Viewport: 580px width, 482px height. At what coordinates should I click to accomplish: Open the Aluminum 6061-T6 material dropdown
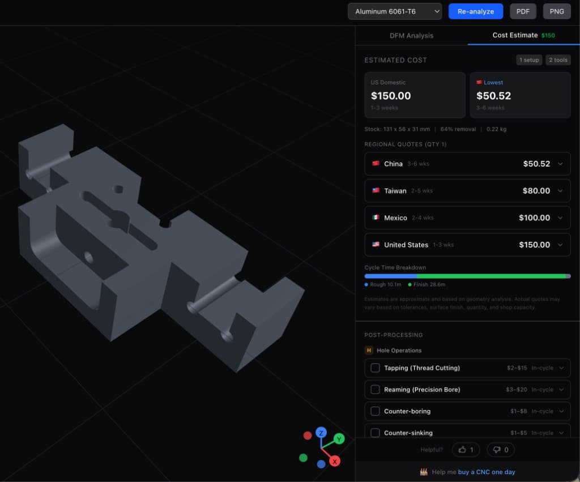pos(395,11)
